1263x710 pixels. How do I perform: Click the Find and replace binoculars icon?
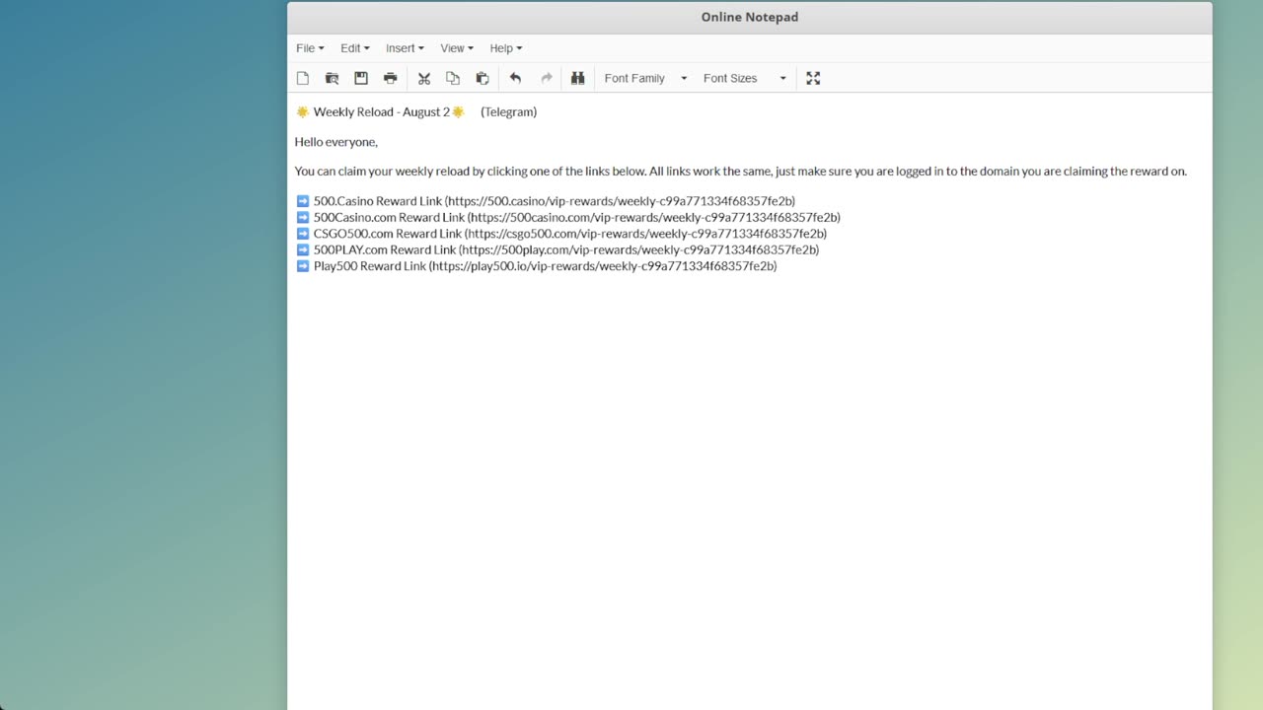[578, 78]
